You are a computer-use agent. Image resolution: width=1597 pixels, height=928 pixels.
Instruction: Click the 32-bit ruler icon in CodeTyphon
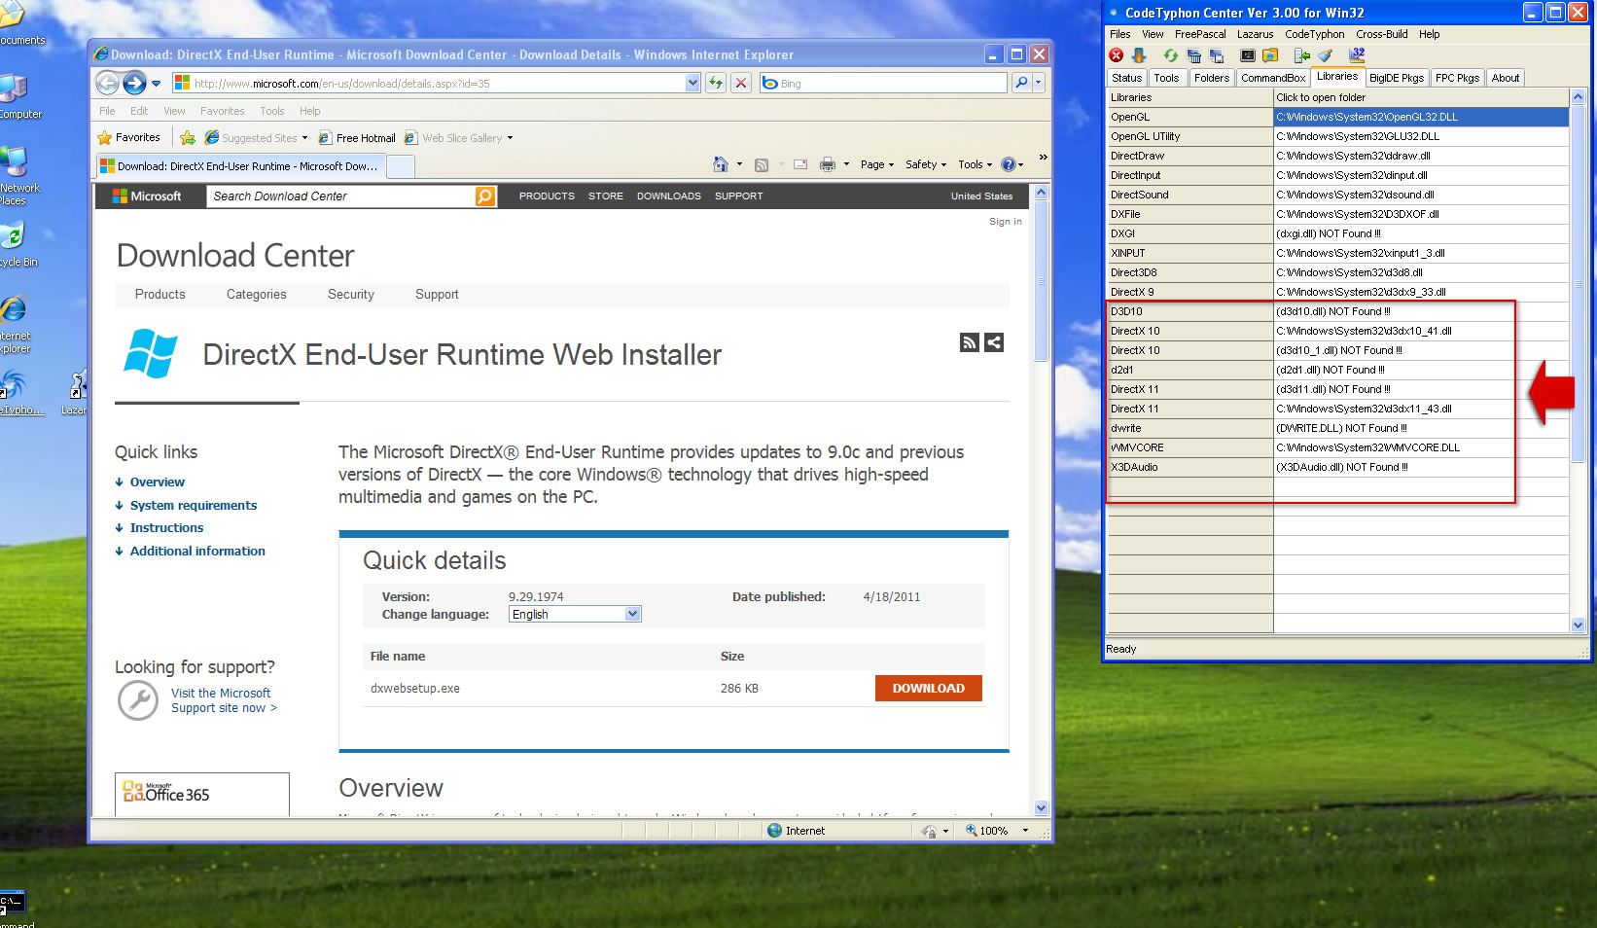(1357, 54)
